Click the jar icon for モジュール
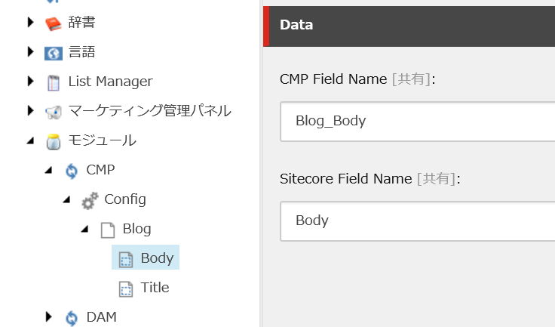 (54, 141)
